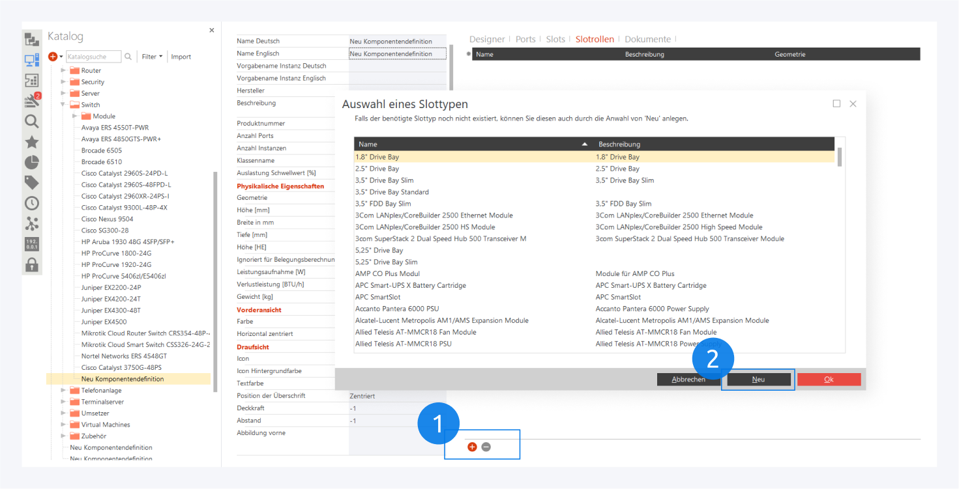
Task: Open the Filter dropdown
Action: click(x=152, y=57)
